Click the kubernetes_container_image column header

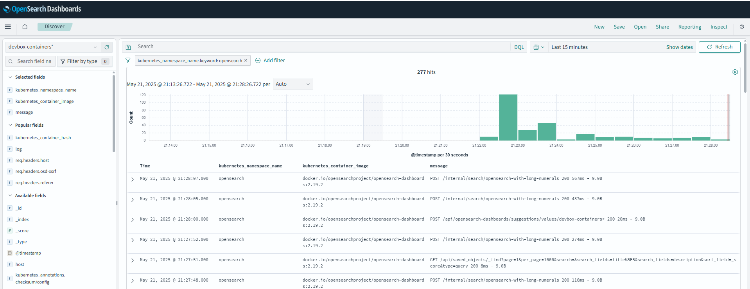click(x=335, y=166)
